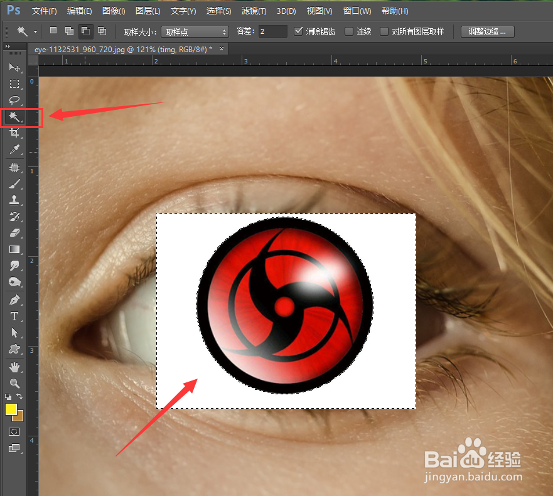Viewport: 553px width, 496px height.
Task: Select the Lasso tool
Action: pos(14,100)
